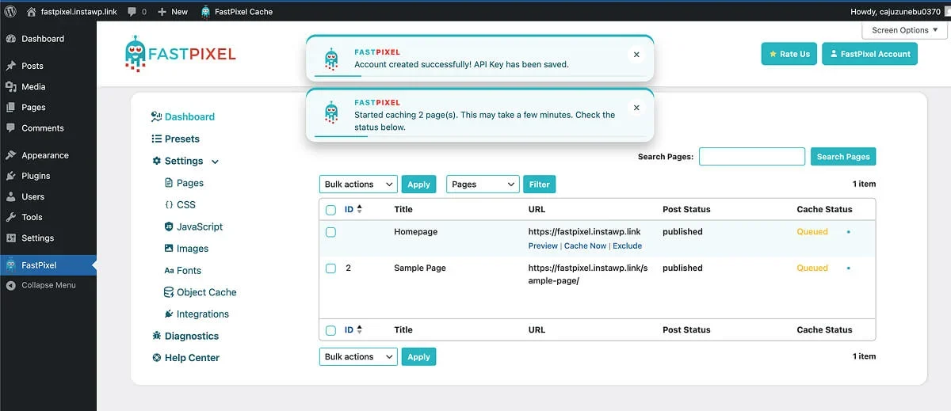Screen dimensions: 951x411
Task: Open Posts in the sidebar
Action: tap(32, 66)
